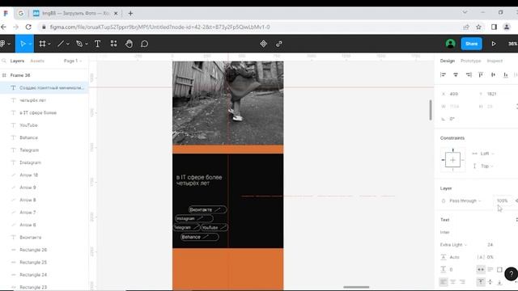Open the browser side panel icon
Screen dimensions: 518x291
(494, 27)
